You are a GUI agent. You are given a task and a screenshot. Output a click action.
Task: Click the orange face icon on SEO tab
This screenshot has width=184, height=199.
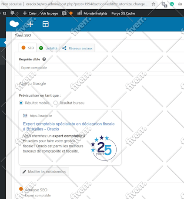[x=23, y=48]
